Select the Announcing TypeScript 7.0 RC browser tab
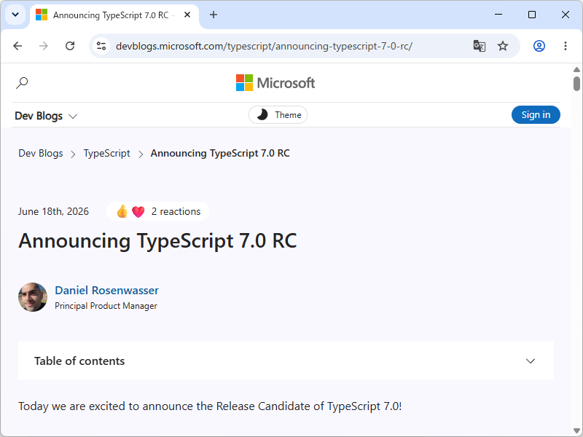Image resolution: width=583 pixels, height=437 pixels. (114, 15)
